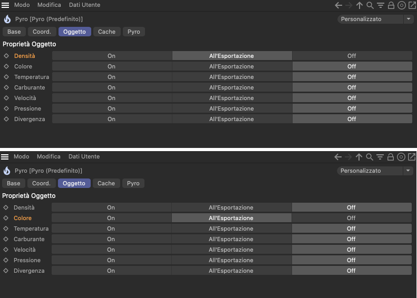Screen dimensions: 417x298
Task: Set Velocità to On in upper panel
Action: coord(112,98)
